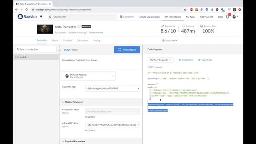Click the Yoda Translator thumbnail image
The image size is (256, 144).
pyautogui.click(x=45, y=29)
